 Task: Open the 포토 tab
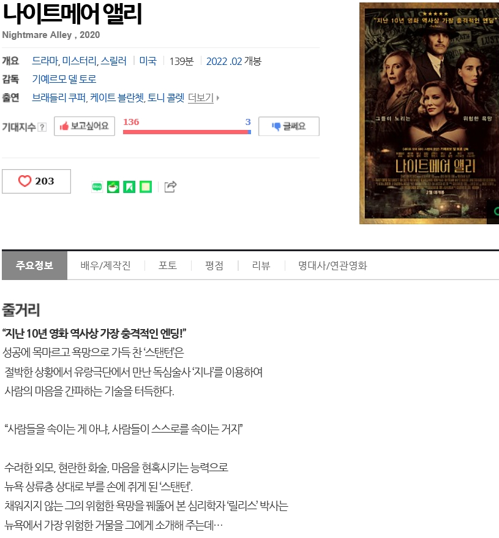(x=168, y=265)
